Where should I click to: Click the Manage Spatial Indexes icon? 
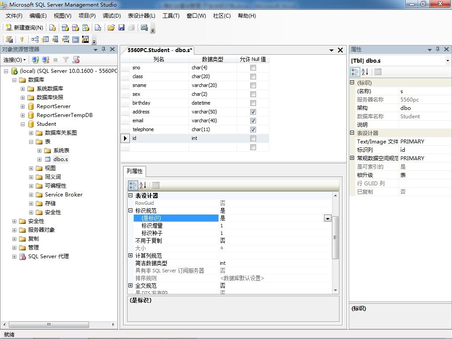click(x=86, y=39)
